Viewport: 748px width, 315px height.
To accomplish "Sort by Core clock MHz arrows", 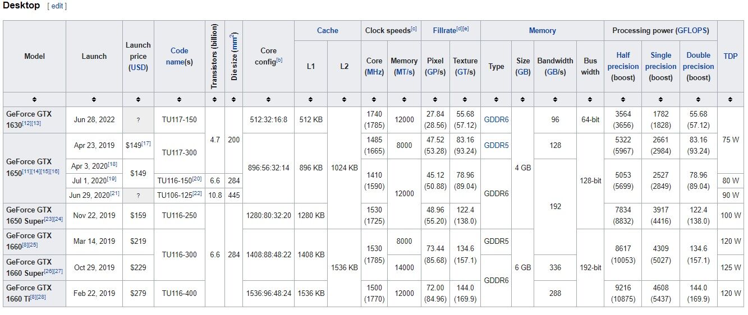I will (374, 100).
